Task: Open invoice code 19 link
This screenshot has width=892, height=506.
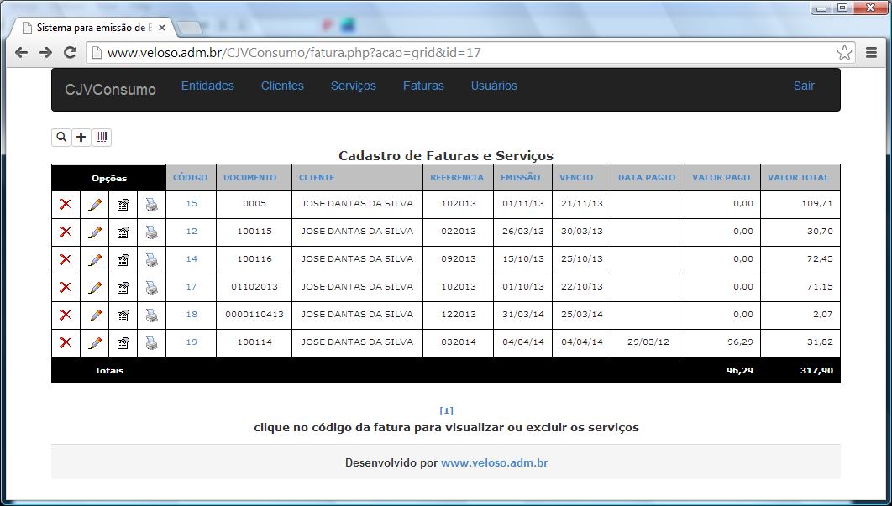Action: pyautogui.click(x=192, y=342)
